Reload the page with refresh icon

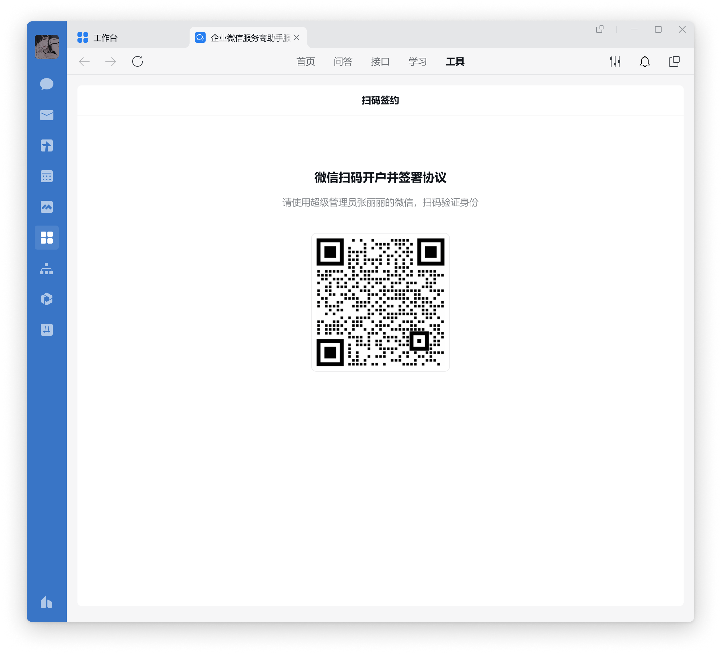click(137, 61)
